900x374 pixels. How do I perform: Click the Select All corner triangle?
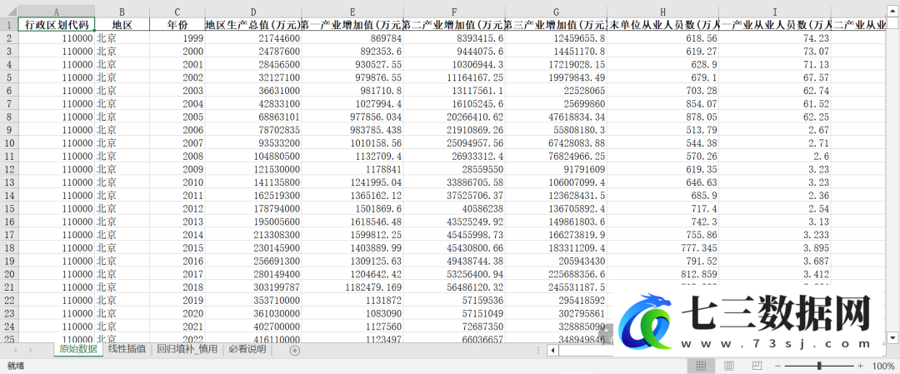pyautogui.click(x=9, y=12)
